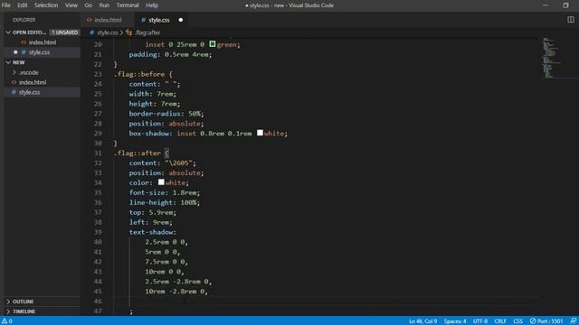Click the text-shadow property on line 39
Viewport: 579px width, 325px height.
point(153,232)
